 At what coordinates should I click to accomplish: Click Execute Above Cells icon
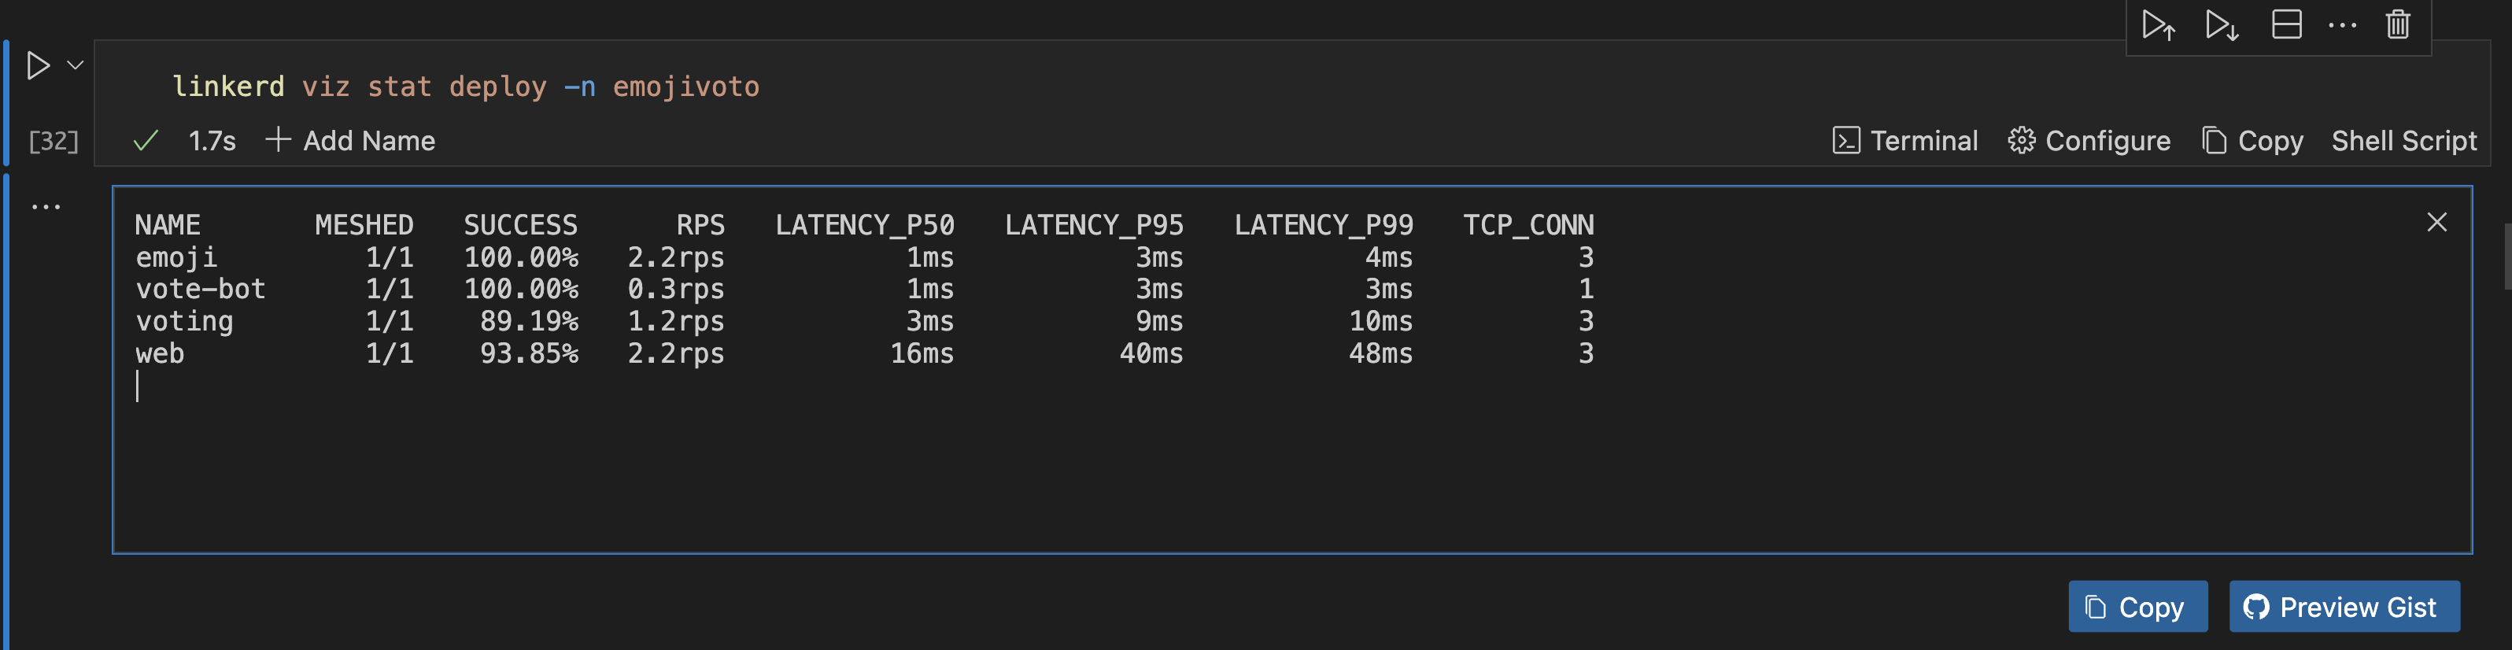2158,25
